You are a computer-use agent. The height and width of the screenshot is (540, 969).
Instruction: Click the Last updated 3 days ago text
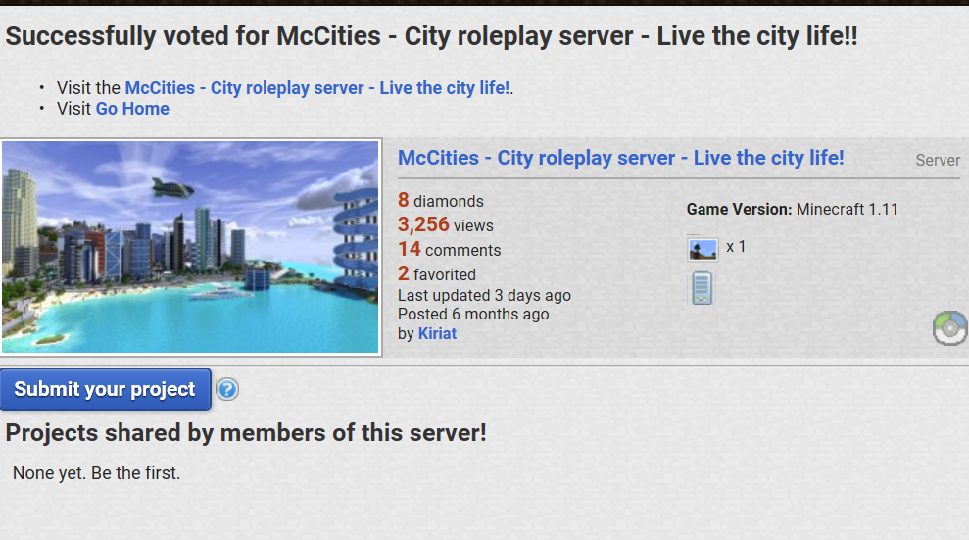click(484, 295)
